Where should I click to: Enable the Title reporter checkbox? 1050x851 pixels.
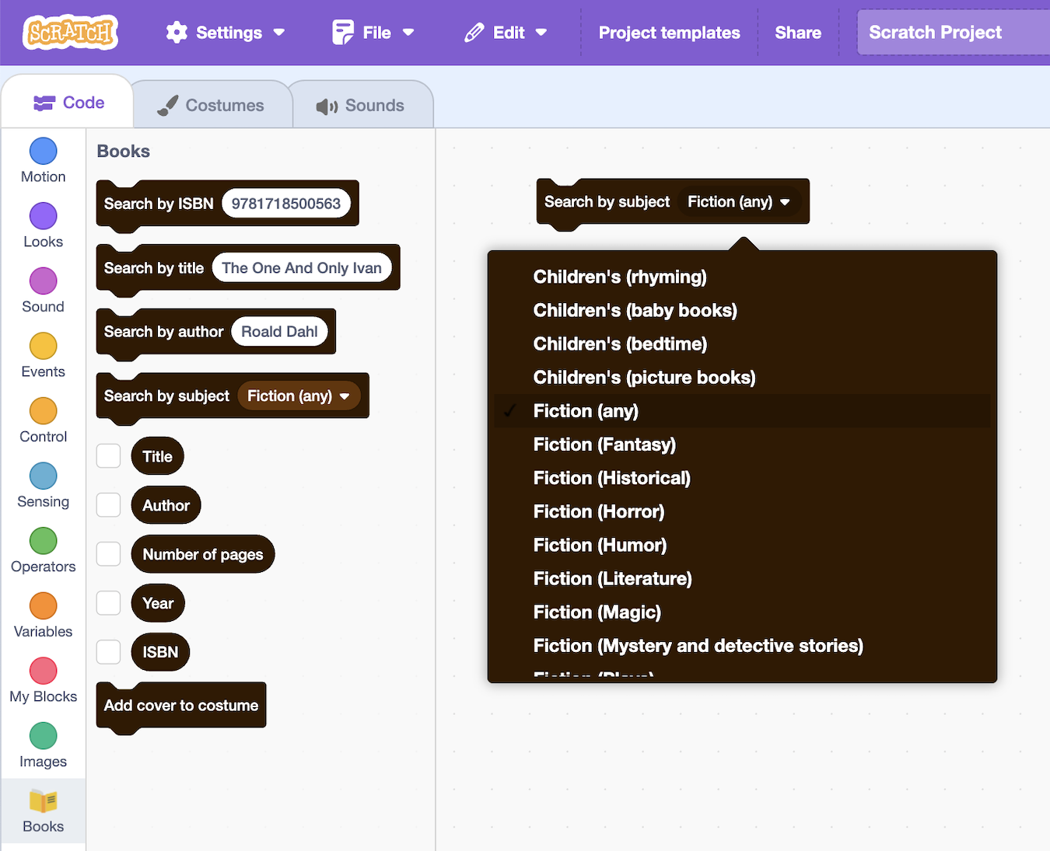pyautogui.click(x=108, y=456)
